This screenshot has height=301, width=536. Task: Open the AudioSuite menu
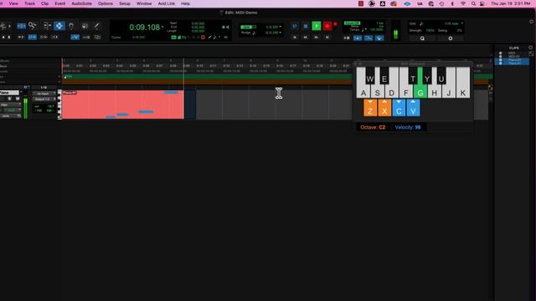pos(81,3)
